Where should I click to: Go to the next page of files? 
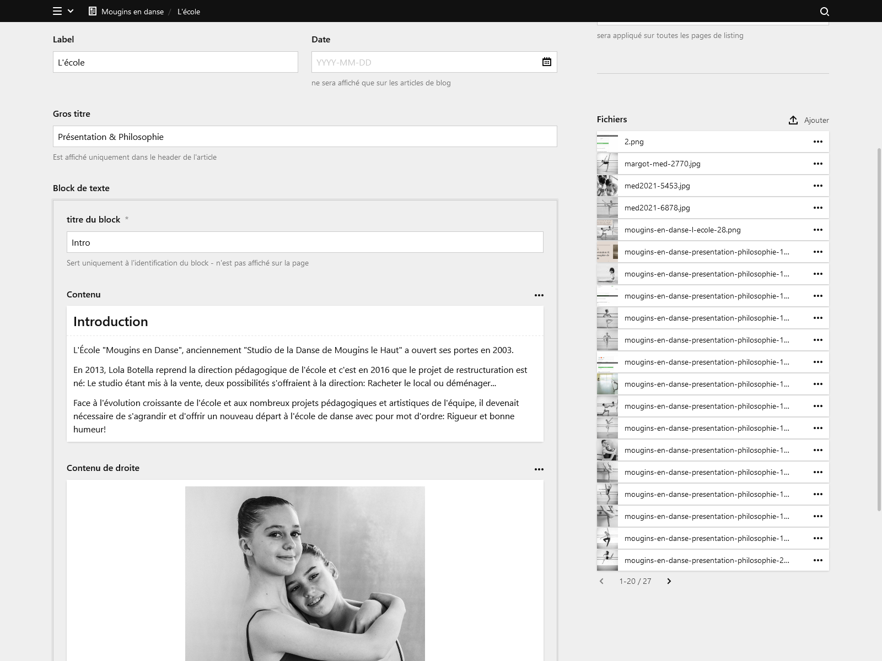pos(669,581)
